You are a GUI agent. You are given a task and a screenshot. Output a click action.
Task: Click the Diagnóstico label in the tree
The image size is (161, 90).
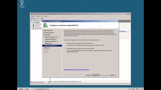coord(37,26)
